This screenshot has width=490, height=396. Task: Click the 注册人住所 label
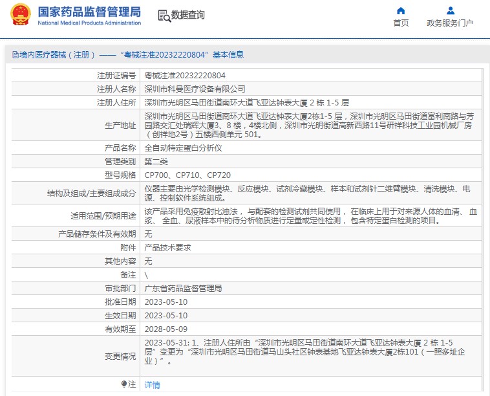tap(116, 103)
